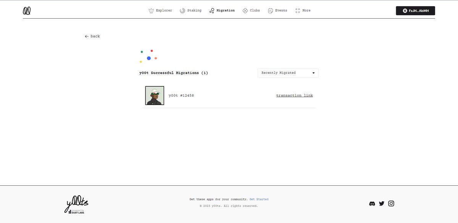Click the Clubs diamond icon
Image resolution: width=458 pixels, height=223 pixels.
245,11
